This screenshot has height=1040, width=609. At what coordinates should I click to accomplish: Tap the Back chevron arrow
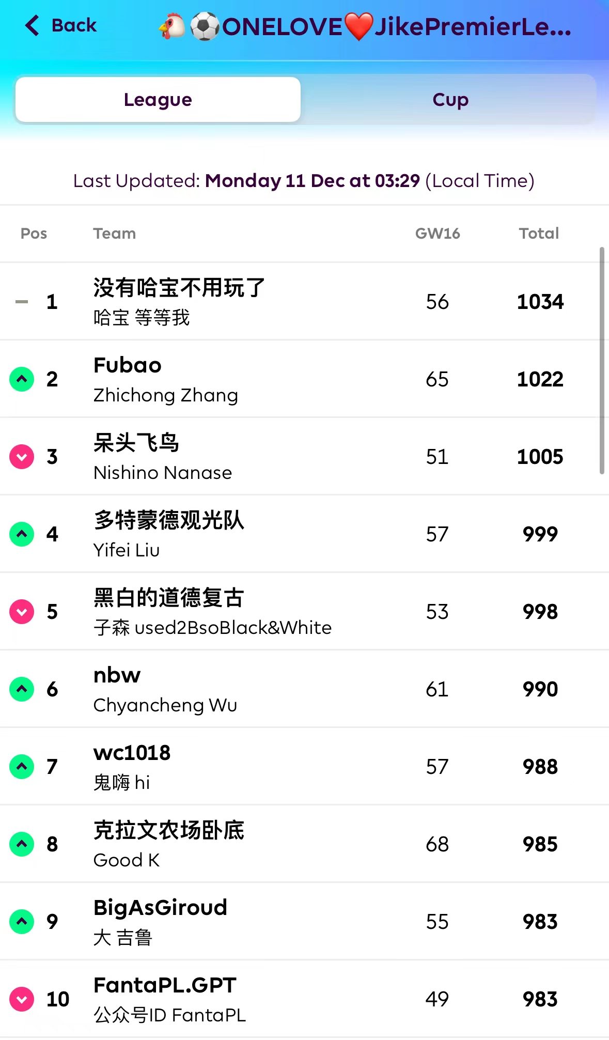(x=32, y=25)
